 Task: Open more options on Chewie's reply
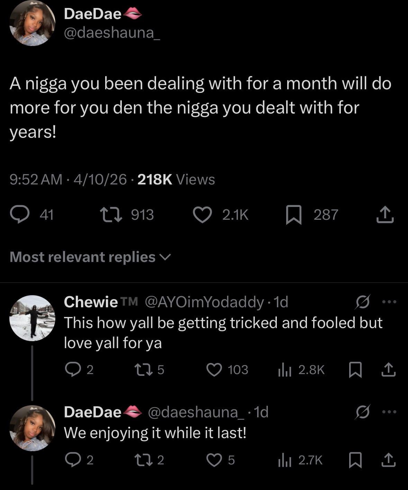(389, 302)
